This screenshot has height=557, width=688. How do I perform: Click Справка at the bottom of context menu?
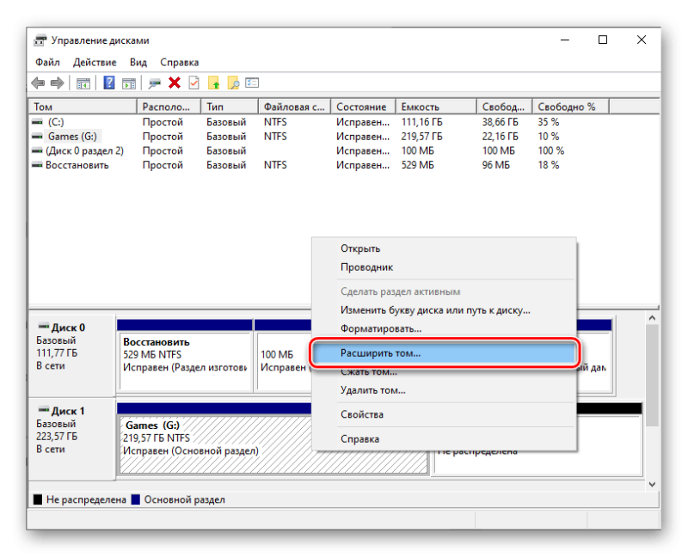pos(444,439)
